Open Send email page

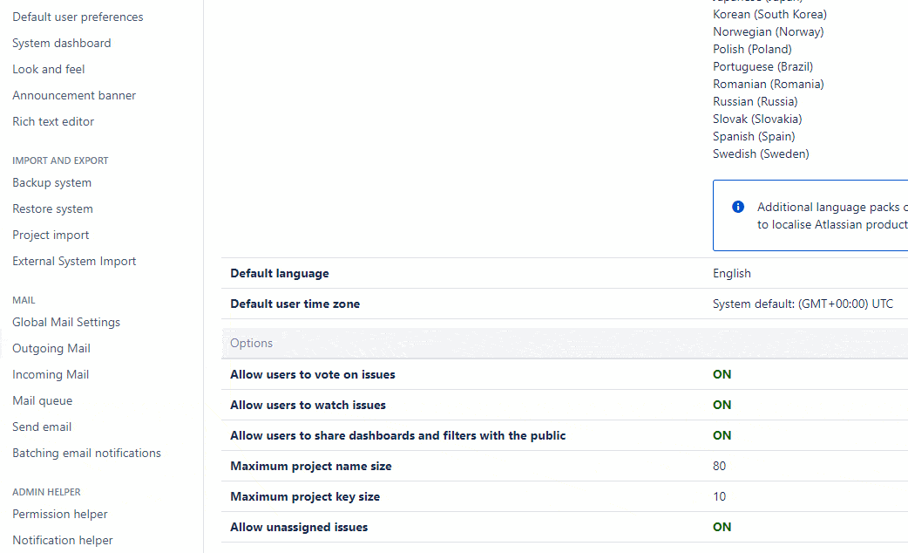click(x=42, y=427)
